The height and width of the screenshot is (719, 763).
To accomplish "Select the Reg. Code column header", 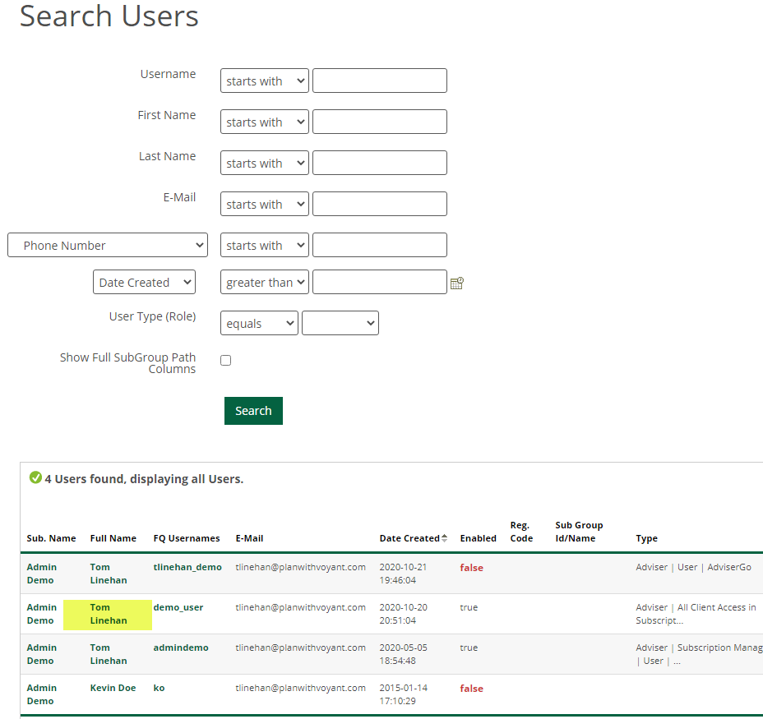I will tap(521, 532).
